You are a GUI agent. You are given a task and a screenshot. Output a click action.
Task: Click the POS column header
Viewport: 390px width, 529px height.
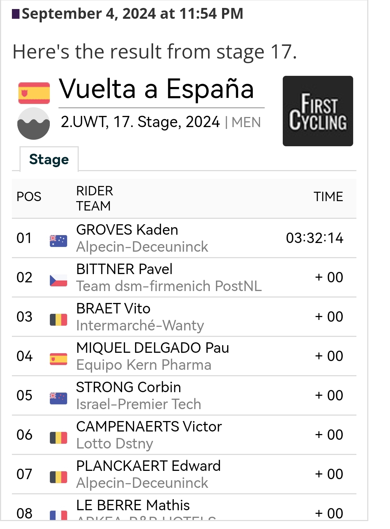coord(29,197)
